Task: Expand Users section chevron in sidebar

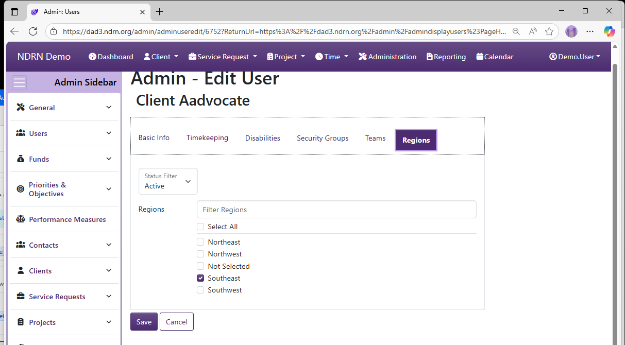Action: [109, 133]
